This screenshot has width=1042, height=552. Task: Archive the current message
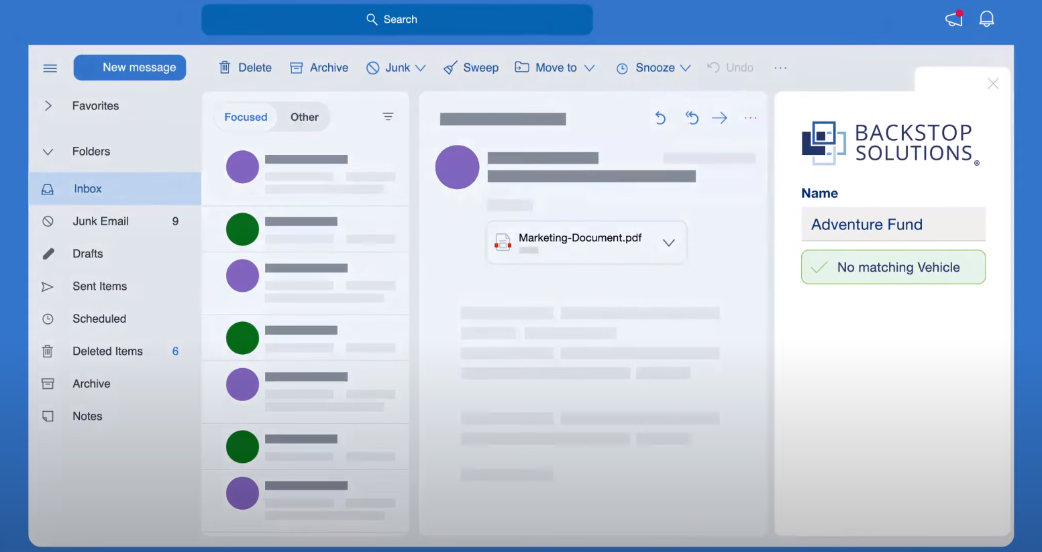pos(319,67)
